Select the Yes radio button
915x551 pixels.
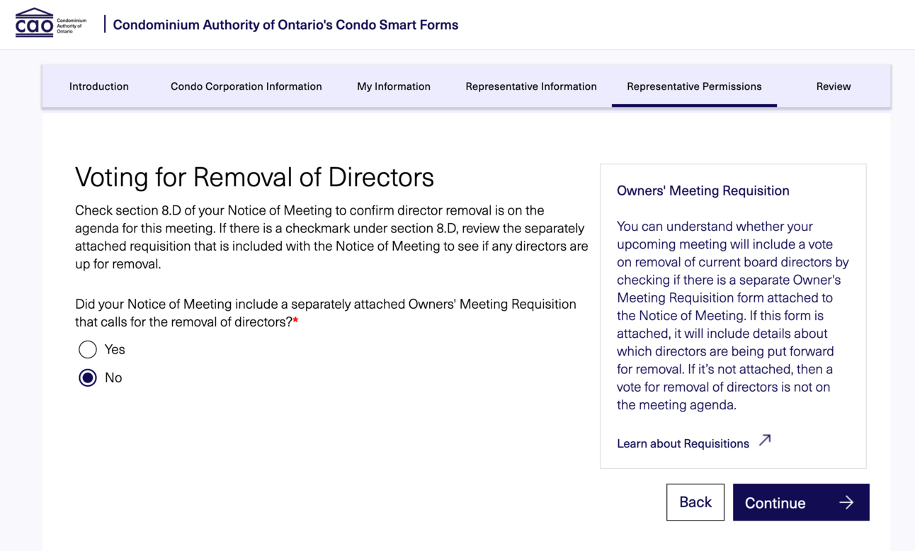click(x=88, y=349)
